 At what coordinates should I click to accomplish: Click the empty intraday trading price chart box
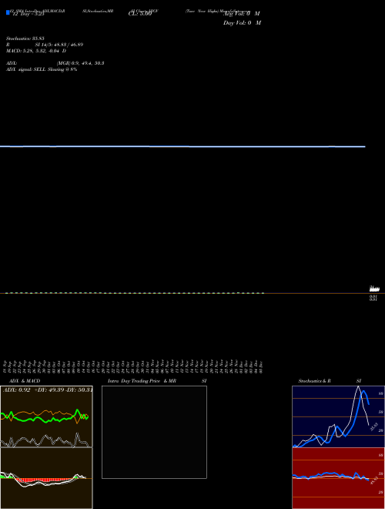(x=154, y=432)
